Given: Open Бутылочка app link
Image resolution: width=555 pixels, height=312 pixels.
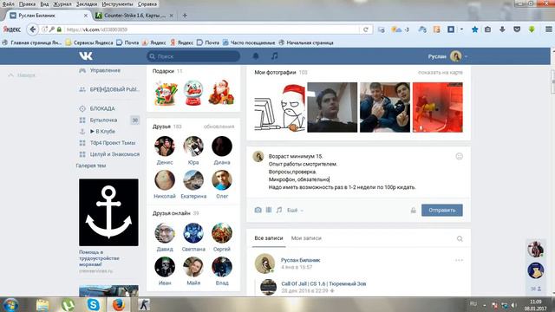Looking at the screenshot, I should pyautogui.click(x=103, y=120).
